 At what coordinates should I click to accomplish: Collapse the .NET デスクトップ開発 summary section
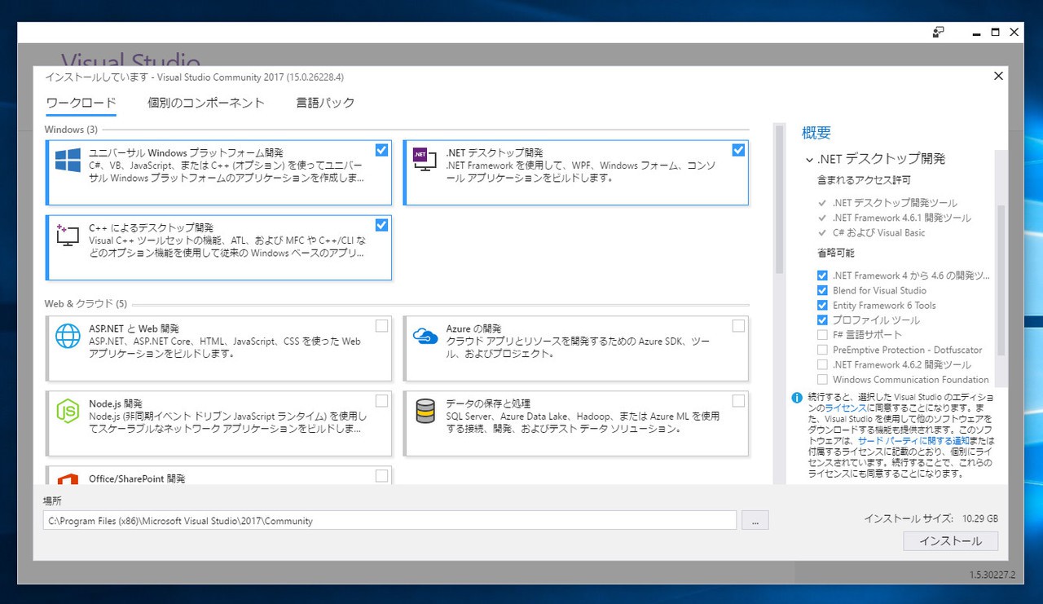coord(809,160)
